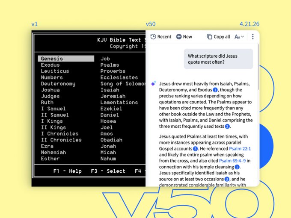Click F1 - Help in the footer
Viewport: 291px width, 218px height.
click(67, 171)
